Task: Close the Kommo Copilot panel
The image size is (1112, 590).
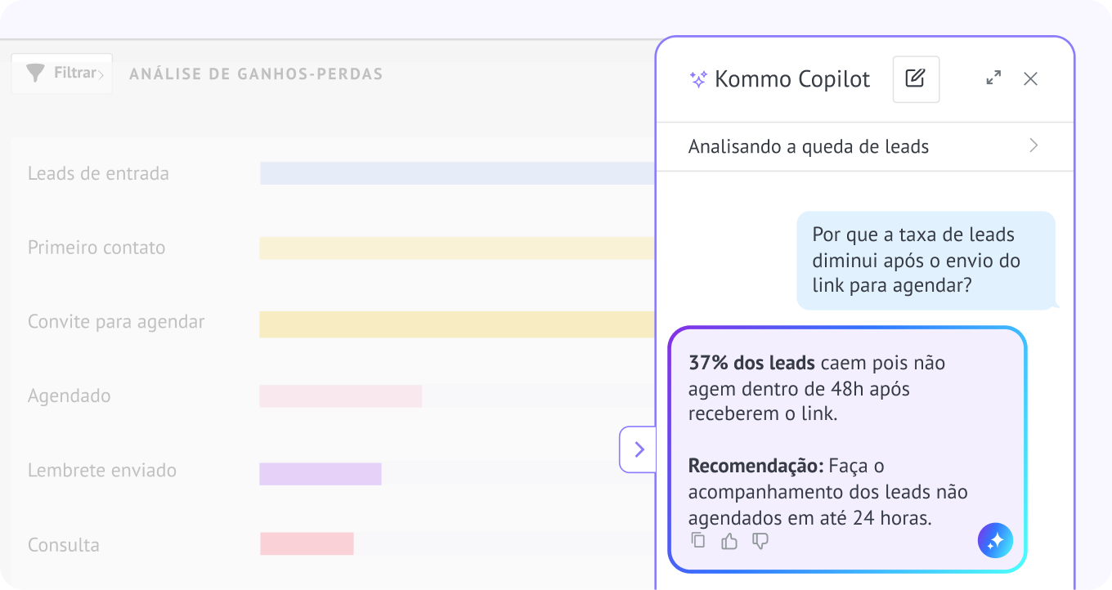Action: [x=1030, y=78]
